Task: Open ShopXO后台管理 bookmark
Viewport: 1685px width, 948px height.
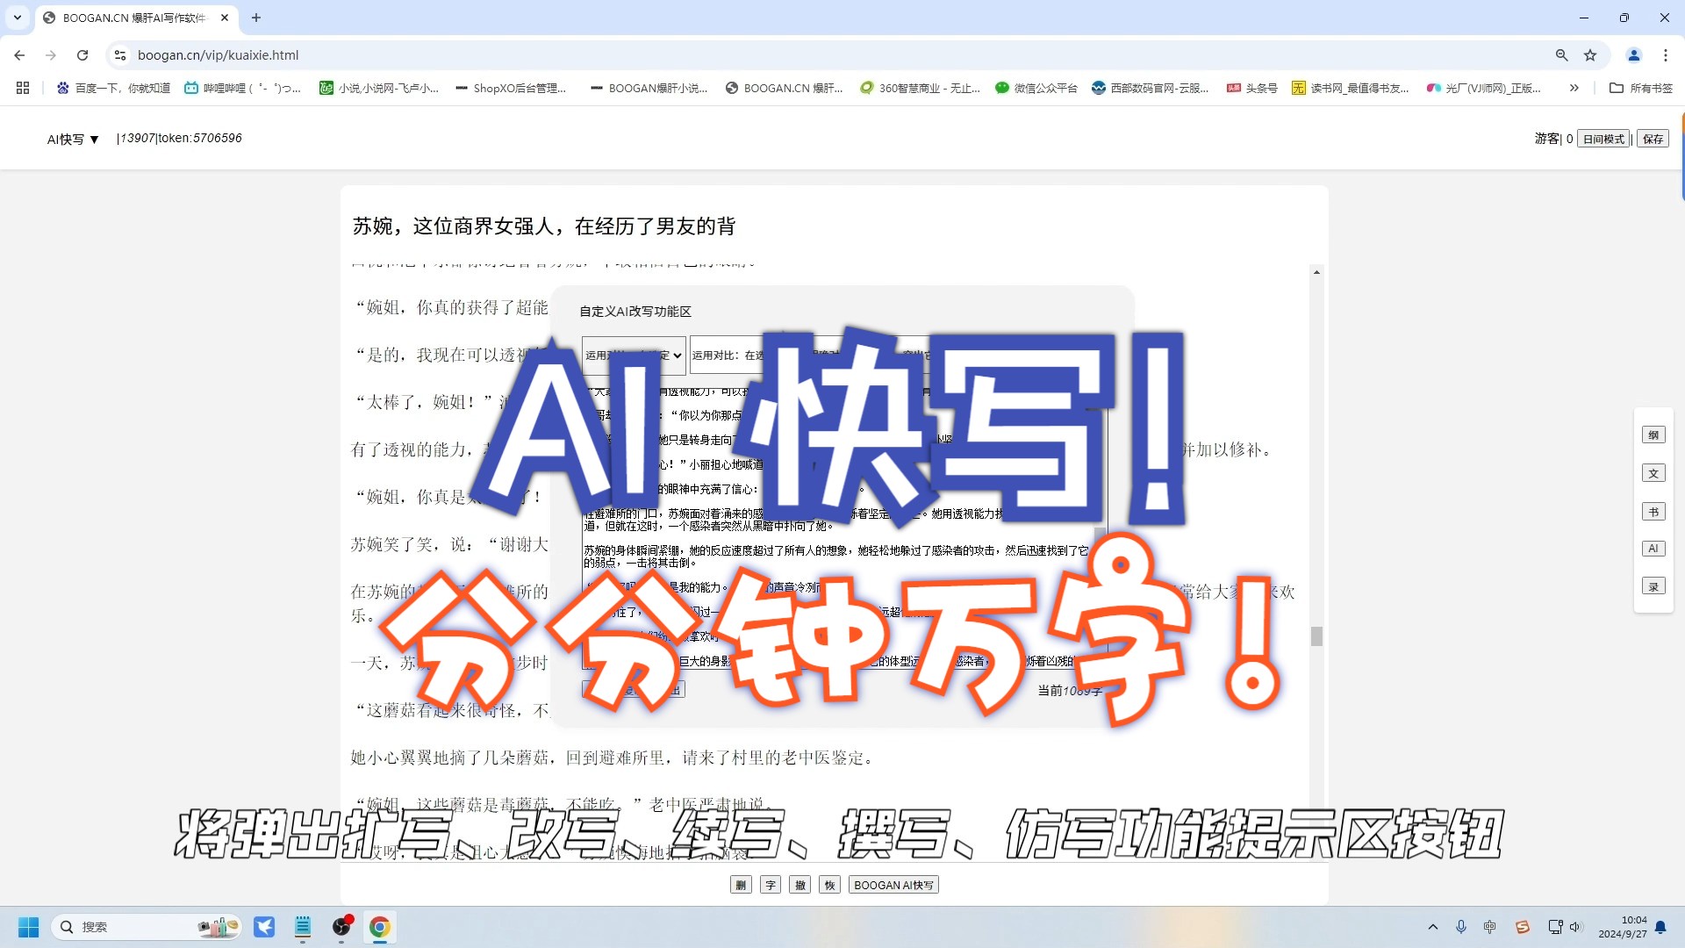Action: 511,88
